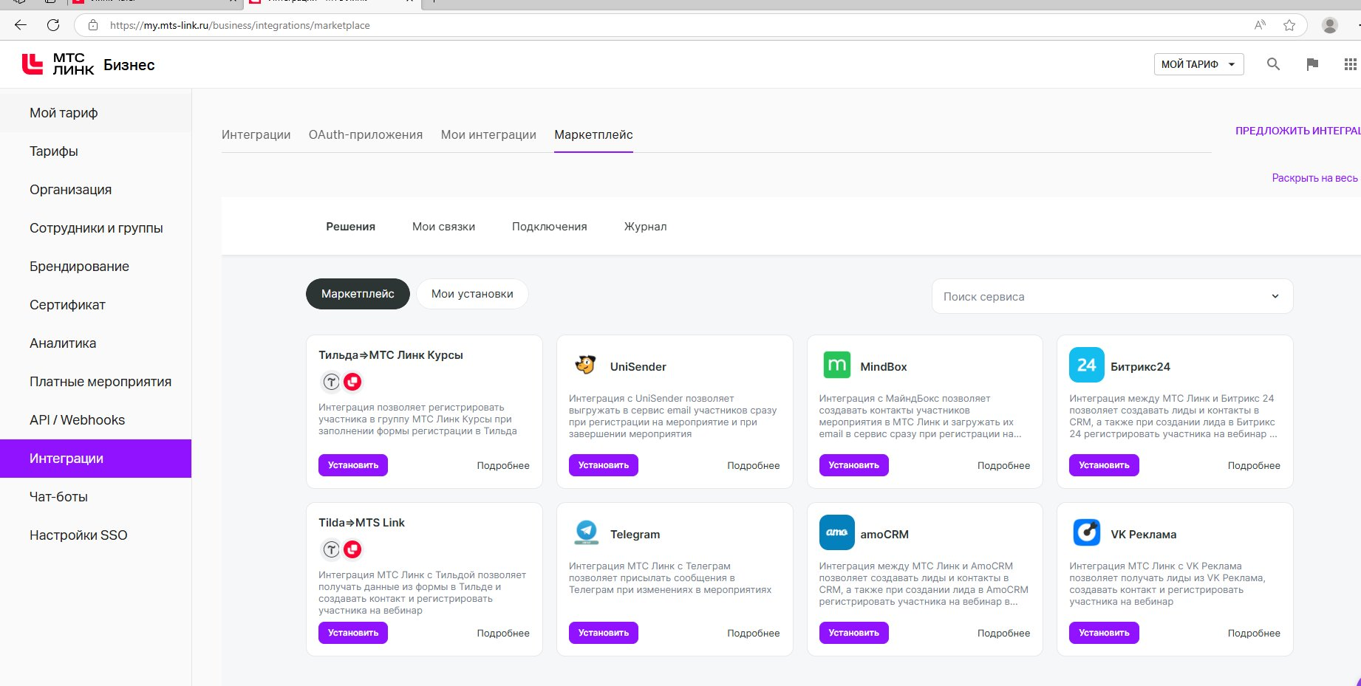
Task: Open Подробнее for Тильда⇒МТС Линк Курсы
Action: pyautogui.click(x=503, y=465)
